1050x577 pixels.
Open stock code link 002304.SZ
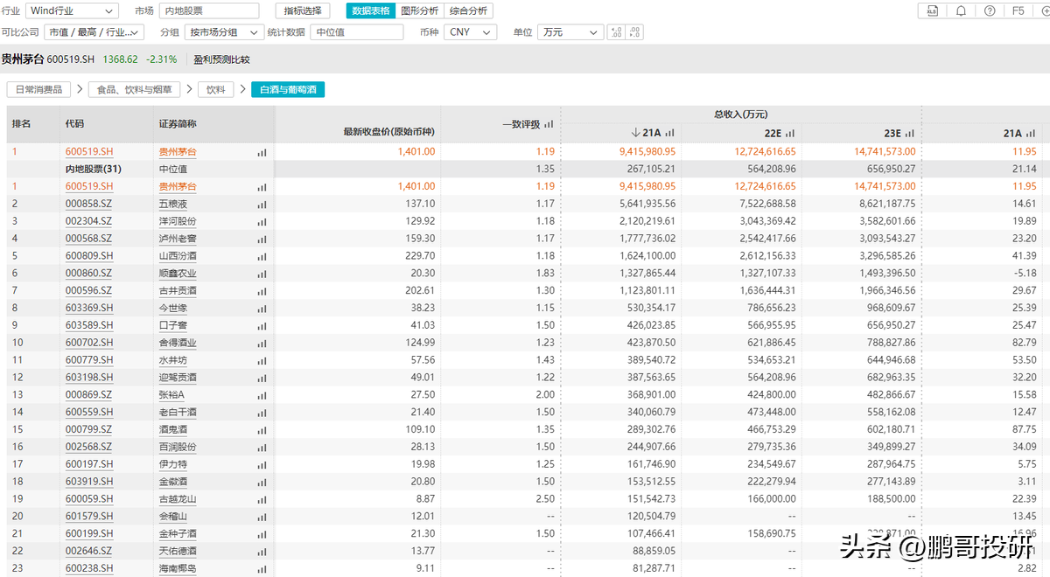(x=88, y=221)
